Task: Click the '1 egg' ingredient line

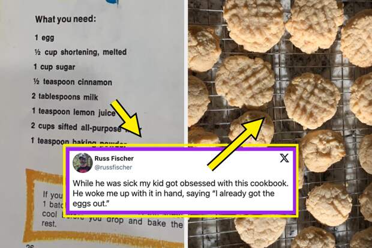Action: click(x=44, y=38)
